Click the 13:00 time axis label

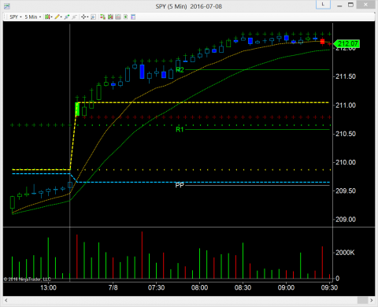[x=48, y=288]
